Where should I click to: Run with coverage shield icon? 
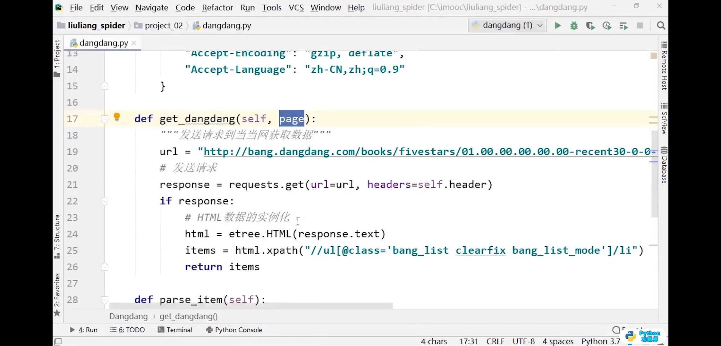590,26
